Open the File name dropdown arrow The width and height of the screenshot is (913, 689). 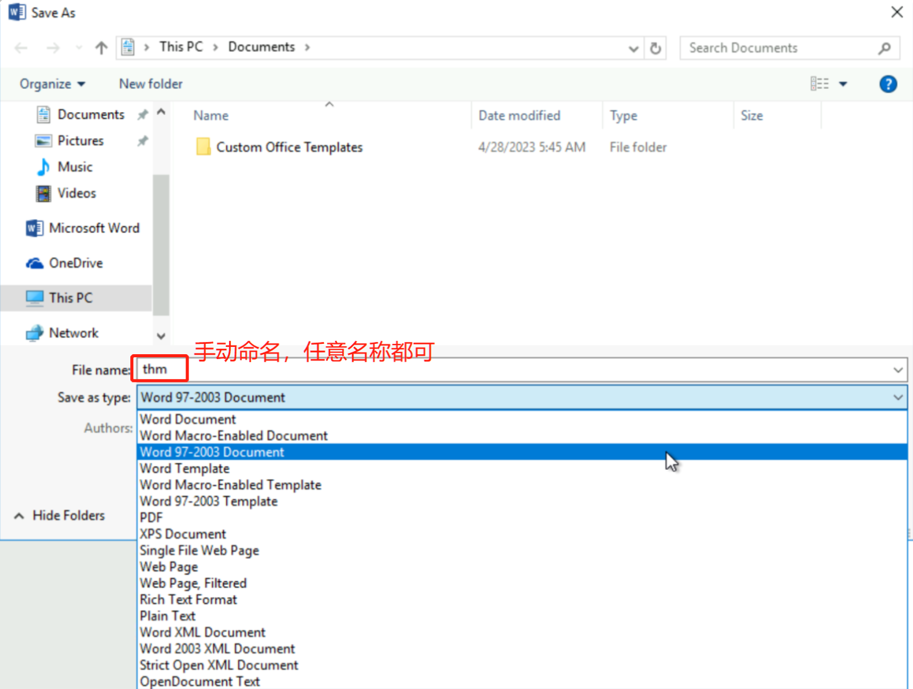pyautogui.click(x=897, y=370)
